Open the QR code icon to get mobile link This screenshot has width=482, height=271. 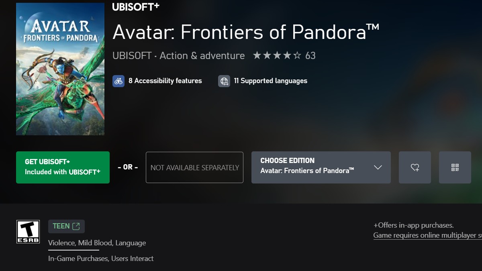coord(455,167)
